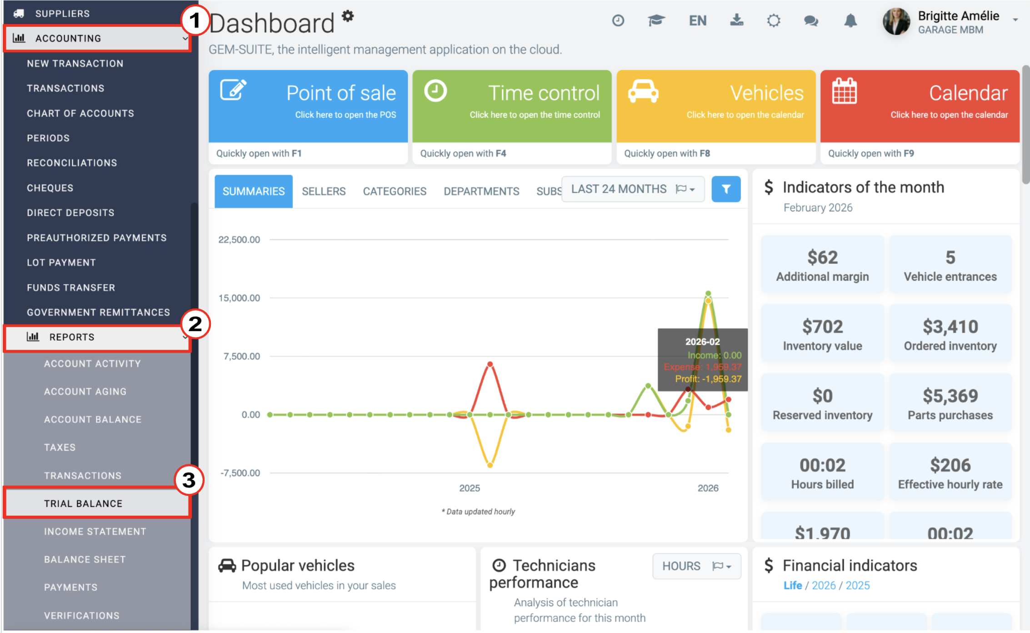Screen dimensions: 1030x633
Task: Click the theme brightness icon
Action: click(x=774, y=21)
